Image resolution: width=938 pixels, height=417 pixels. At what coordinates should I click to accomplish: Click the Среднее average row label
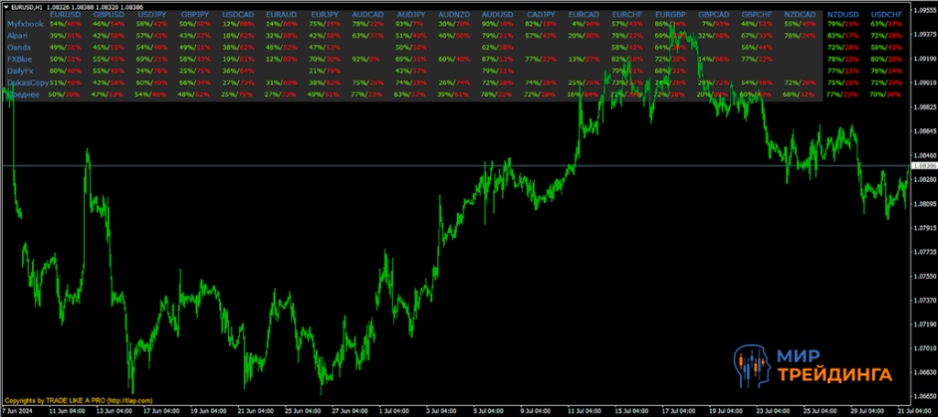[x=23, y=94]
